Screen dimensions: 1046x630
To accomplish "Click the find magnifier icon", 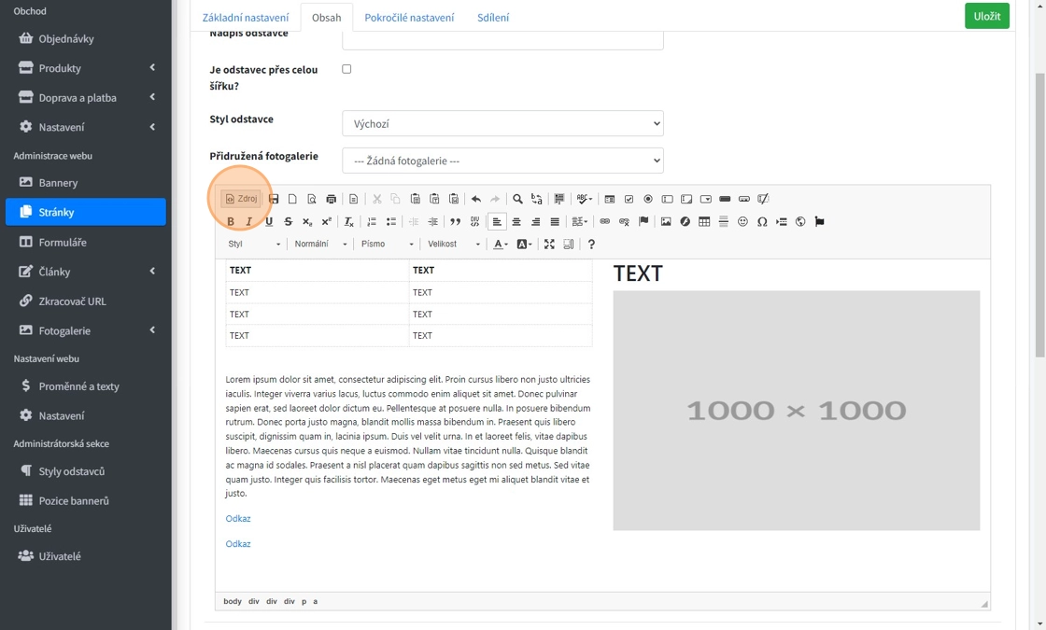I will tap(517, 199).
